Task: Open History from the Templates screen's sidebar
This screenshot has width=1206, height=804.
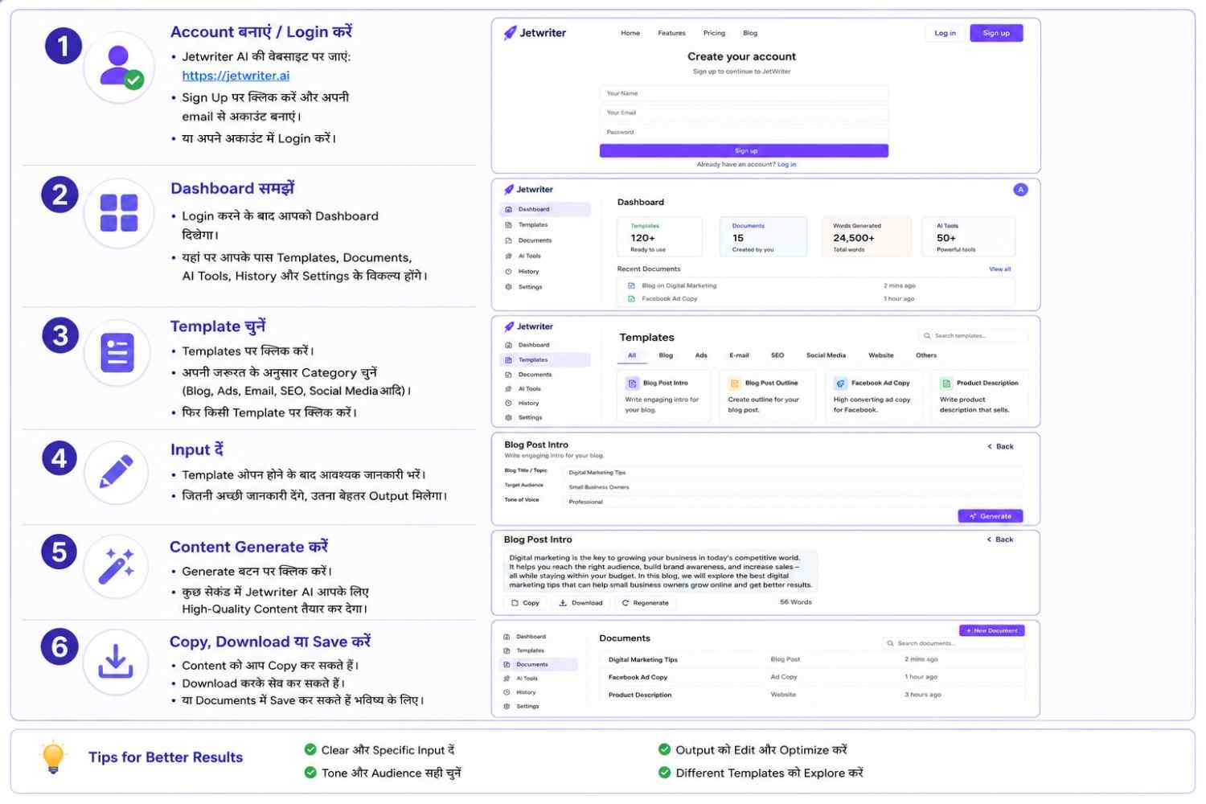Action: (x=522, y=404)
